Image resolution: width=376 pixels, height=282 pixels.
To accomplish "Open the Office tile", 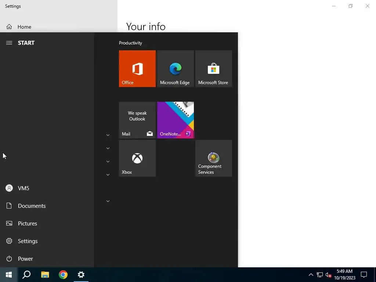I will coord(137,69).
